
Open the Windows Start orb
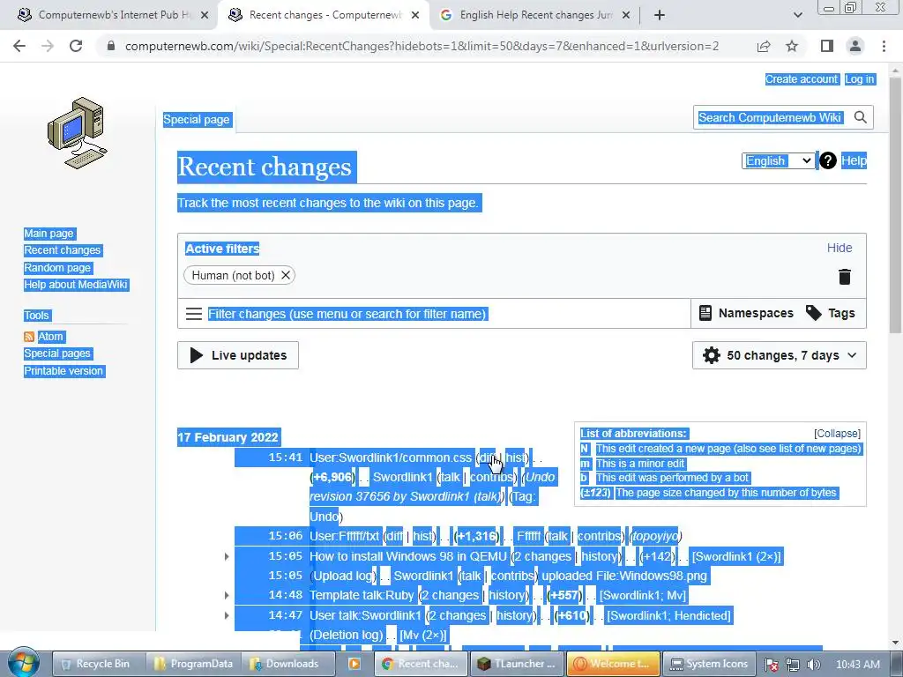click(22, 663)
